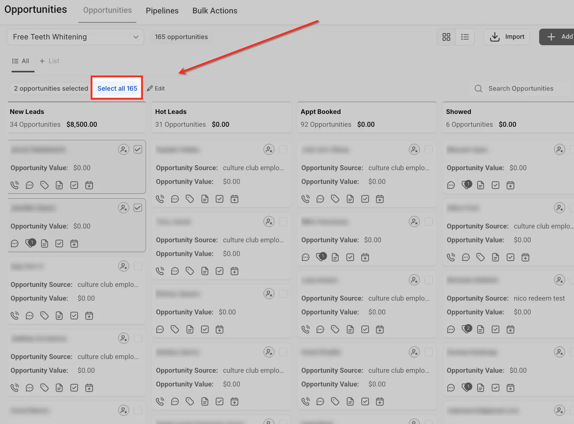Open tag icon on first Hot Leads card
This screenshot has height=424, width=574.
pyautogui.click(x=190, y=199)
